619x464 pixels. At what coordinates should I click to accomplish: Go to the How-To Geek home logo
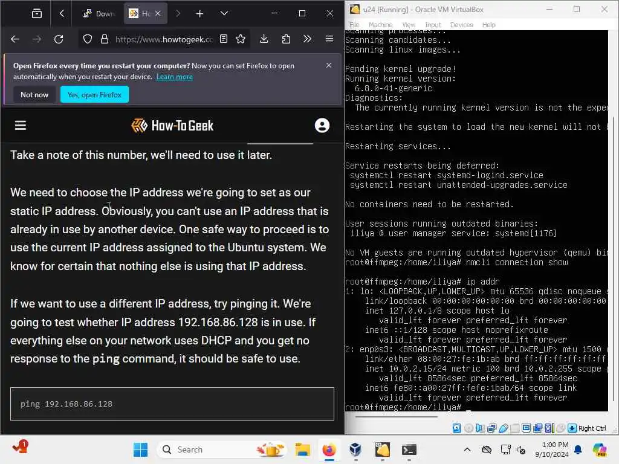tap(172, 126)
